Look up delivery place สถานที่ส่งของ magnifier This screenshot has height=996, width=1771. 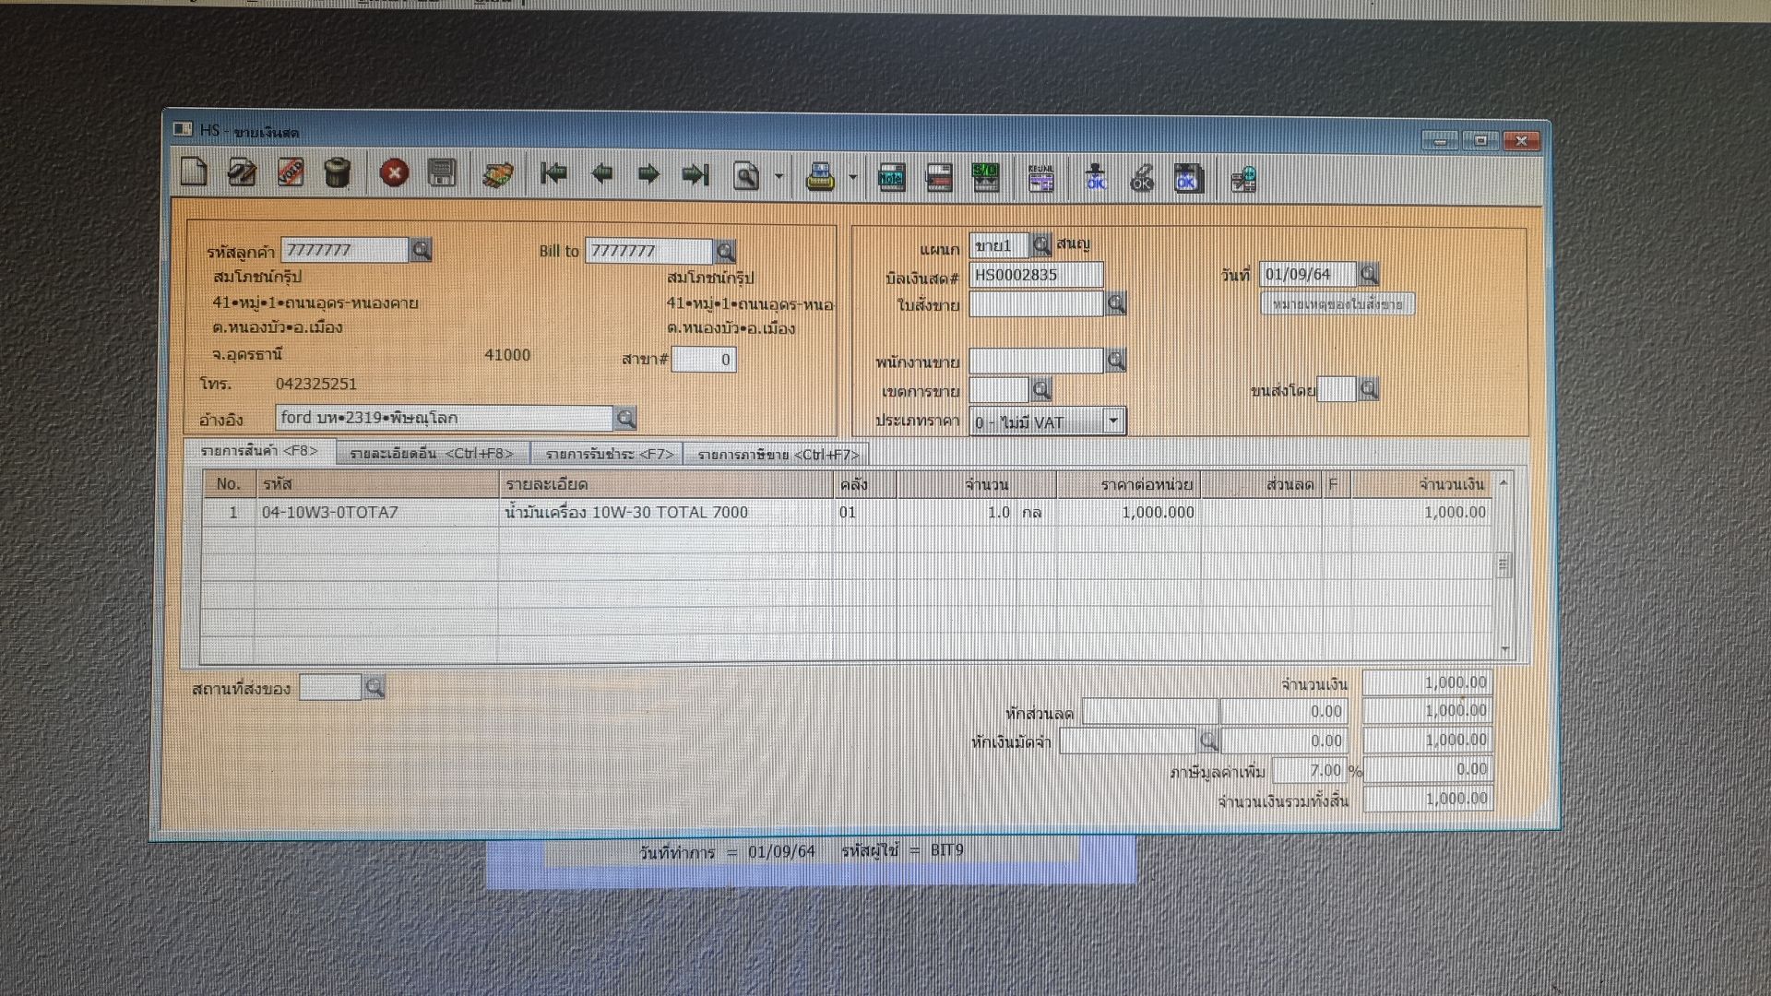[x=374, y=687]
